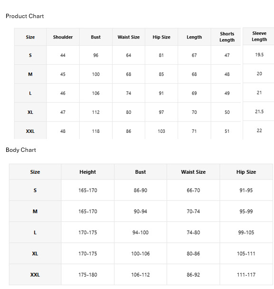
Task: Click the Hip Size header in Body Chart
Action: pos(246,172)
